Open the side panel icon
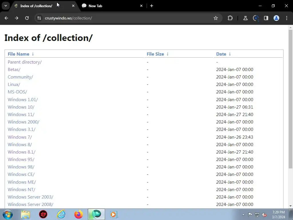293x220 pixels. [x=266, y=18]
